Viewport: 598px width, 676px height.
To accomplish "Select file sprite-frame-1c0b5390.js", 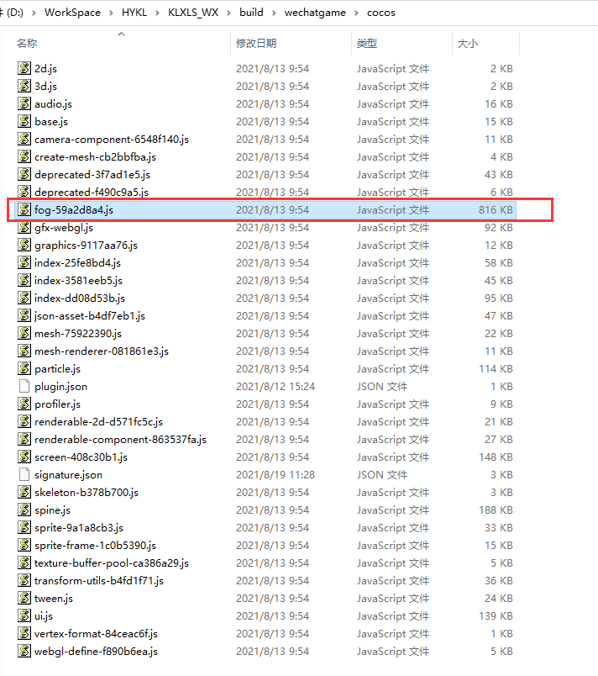I will pyautogui.click(x=95, y=546).
